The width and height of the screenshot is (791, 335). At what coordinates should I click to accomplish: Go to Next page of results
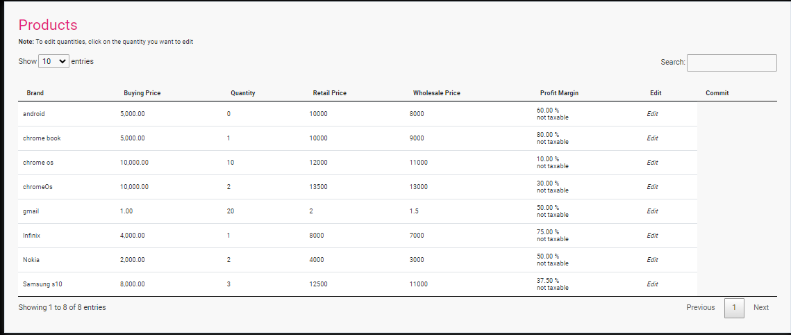tap(761, 307)
